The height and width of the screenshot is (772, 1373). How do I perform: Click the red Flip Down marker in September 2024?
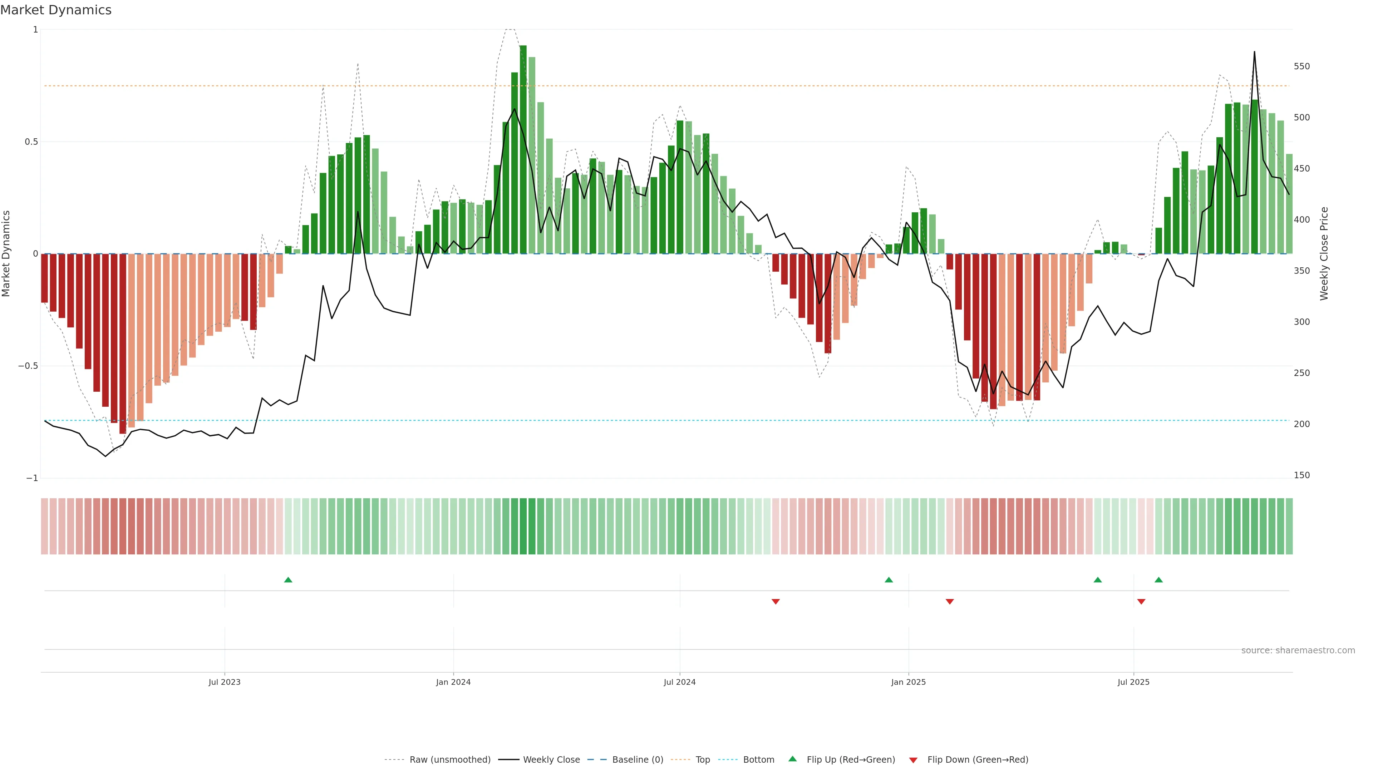776,602
